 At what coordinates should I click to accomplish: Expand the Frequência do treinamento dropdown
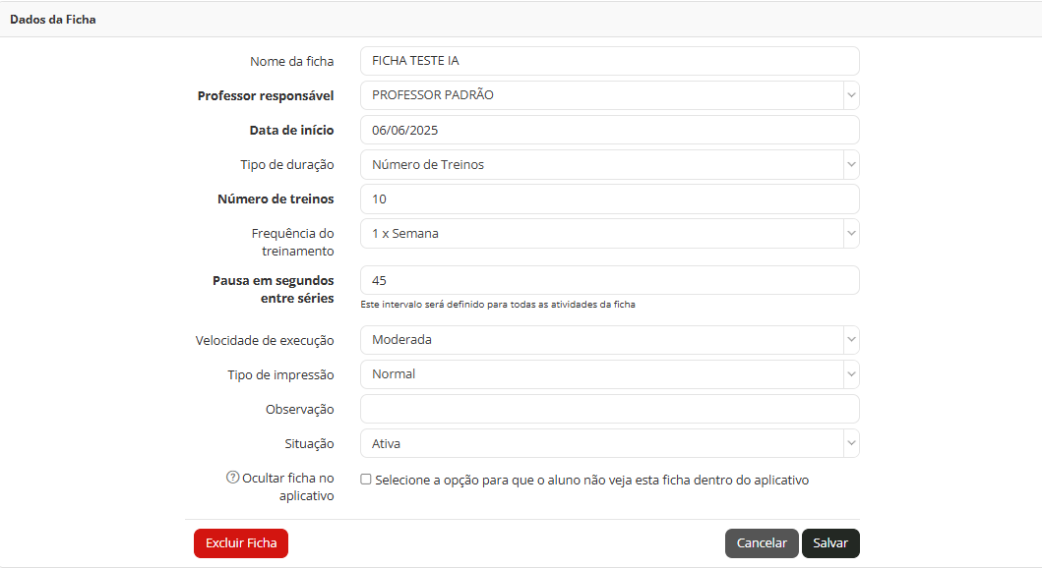pyautogui.click(x=609, y=234)
